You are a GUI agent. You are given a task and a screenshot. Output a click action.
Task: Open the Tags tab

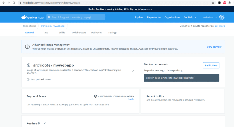pyautogui.click(x=46, y=33)
